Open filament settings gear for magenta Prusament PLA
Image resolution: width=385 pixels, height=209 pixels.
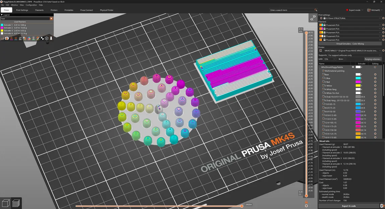point(383,29)
